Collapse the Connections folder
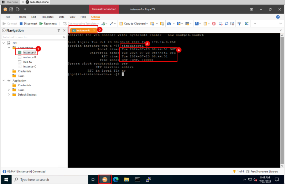Screen dimensions: 285x184 point(9,48)
